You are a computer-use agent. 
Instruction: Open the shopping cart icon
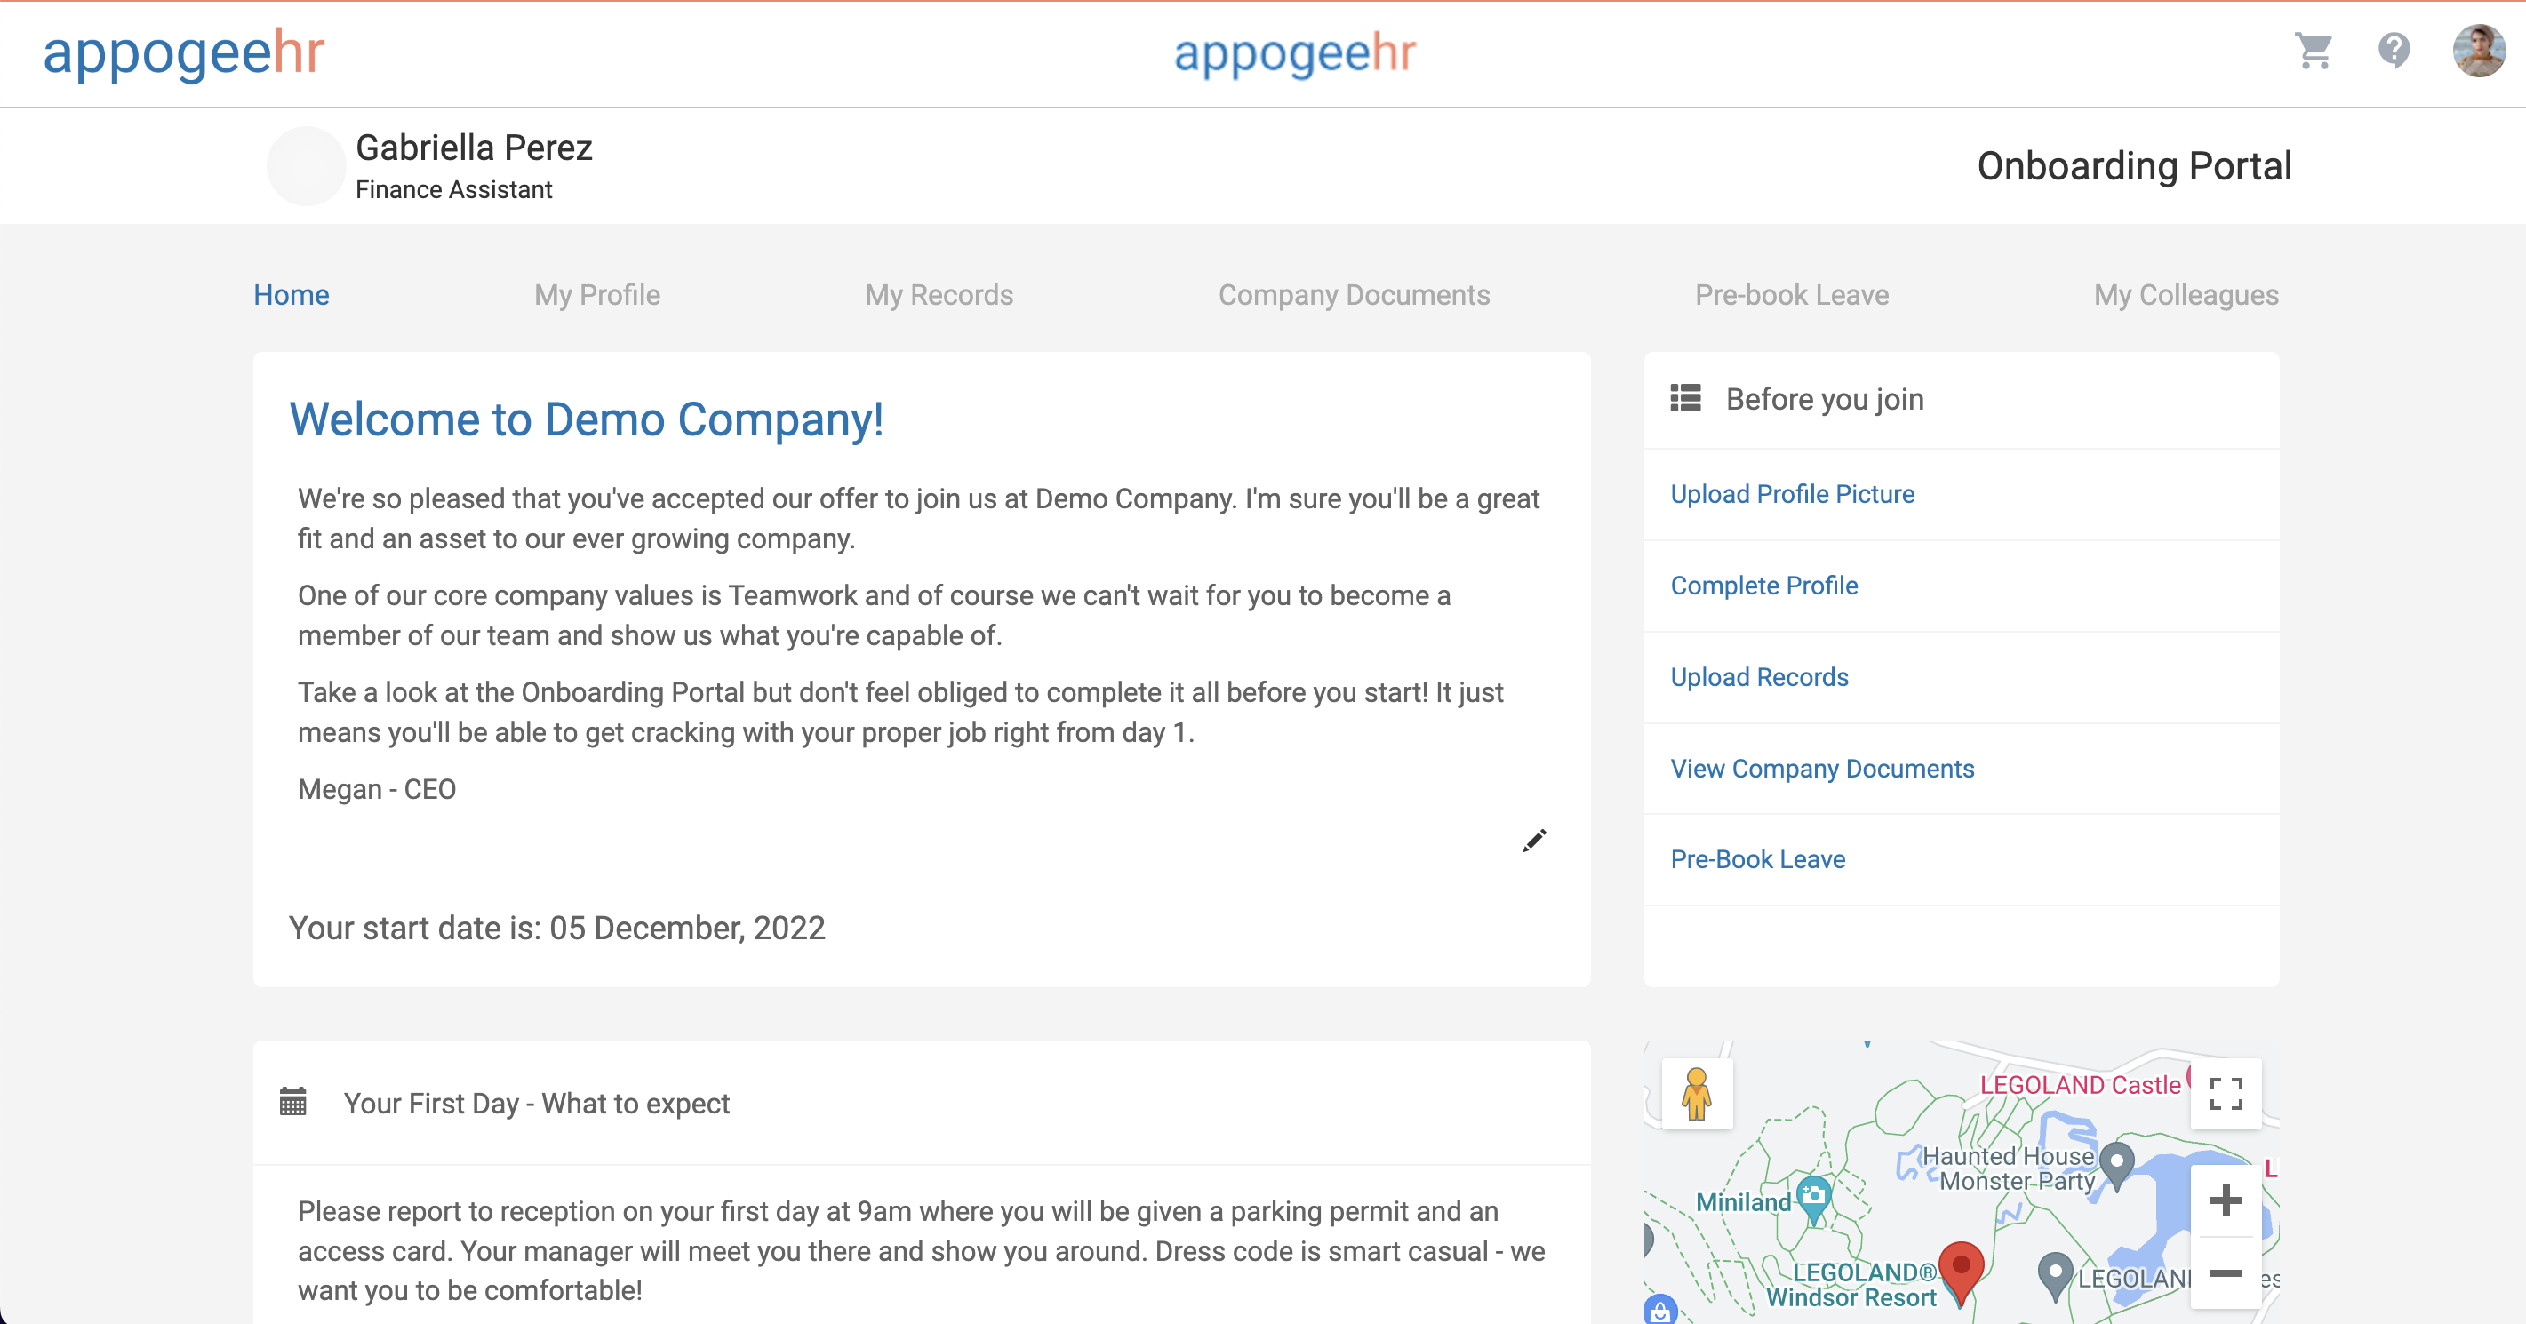(x=2314, y=50)
